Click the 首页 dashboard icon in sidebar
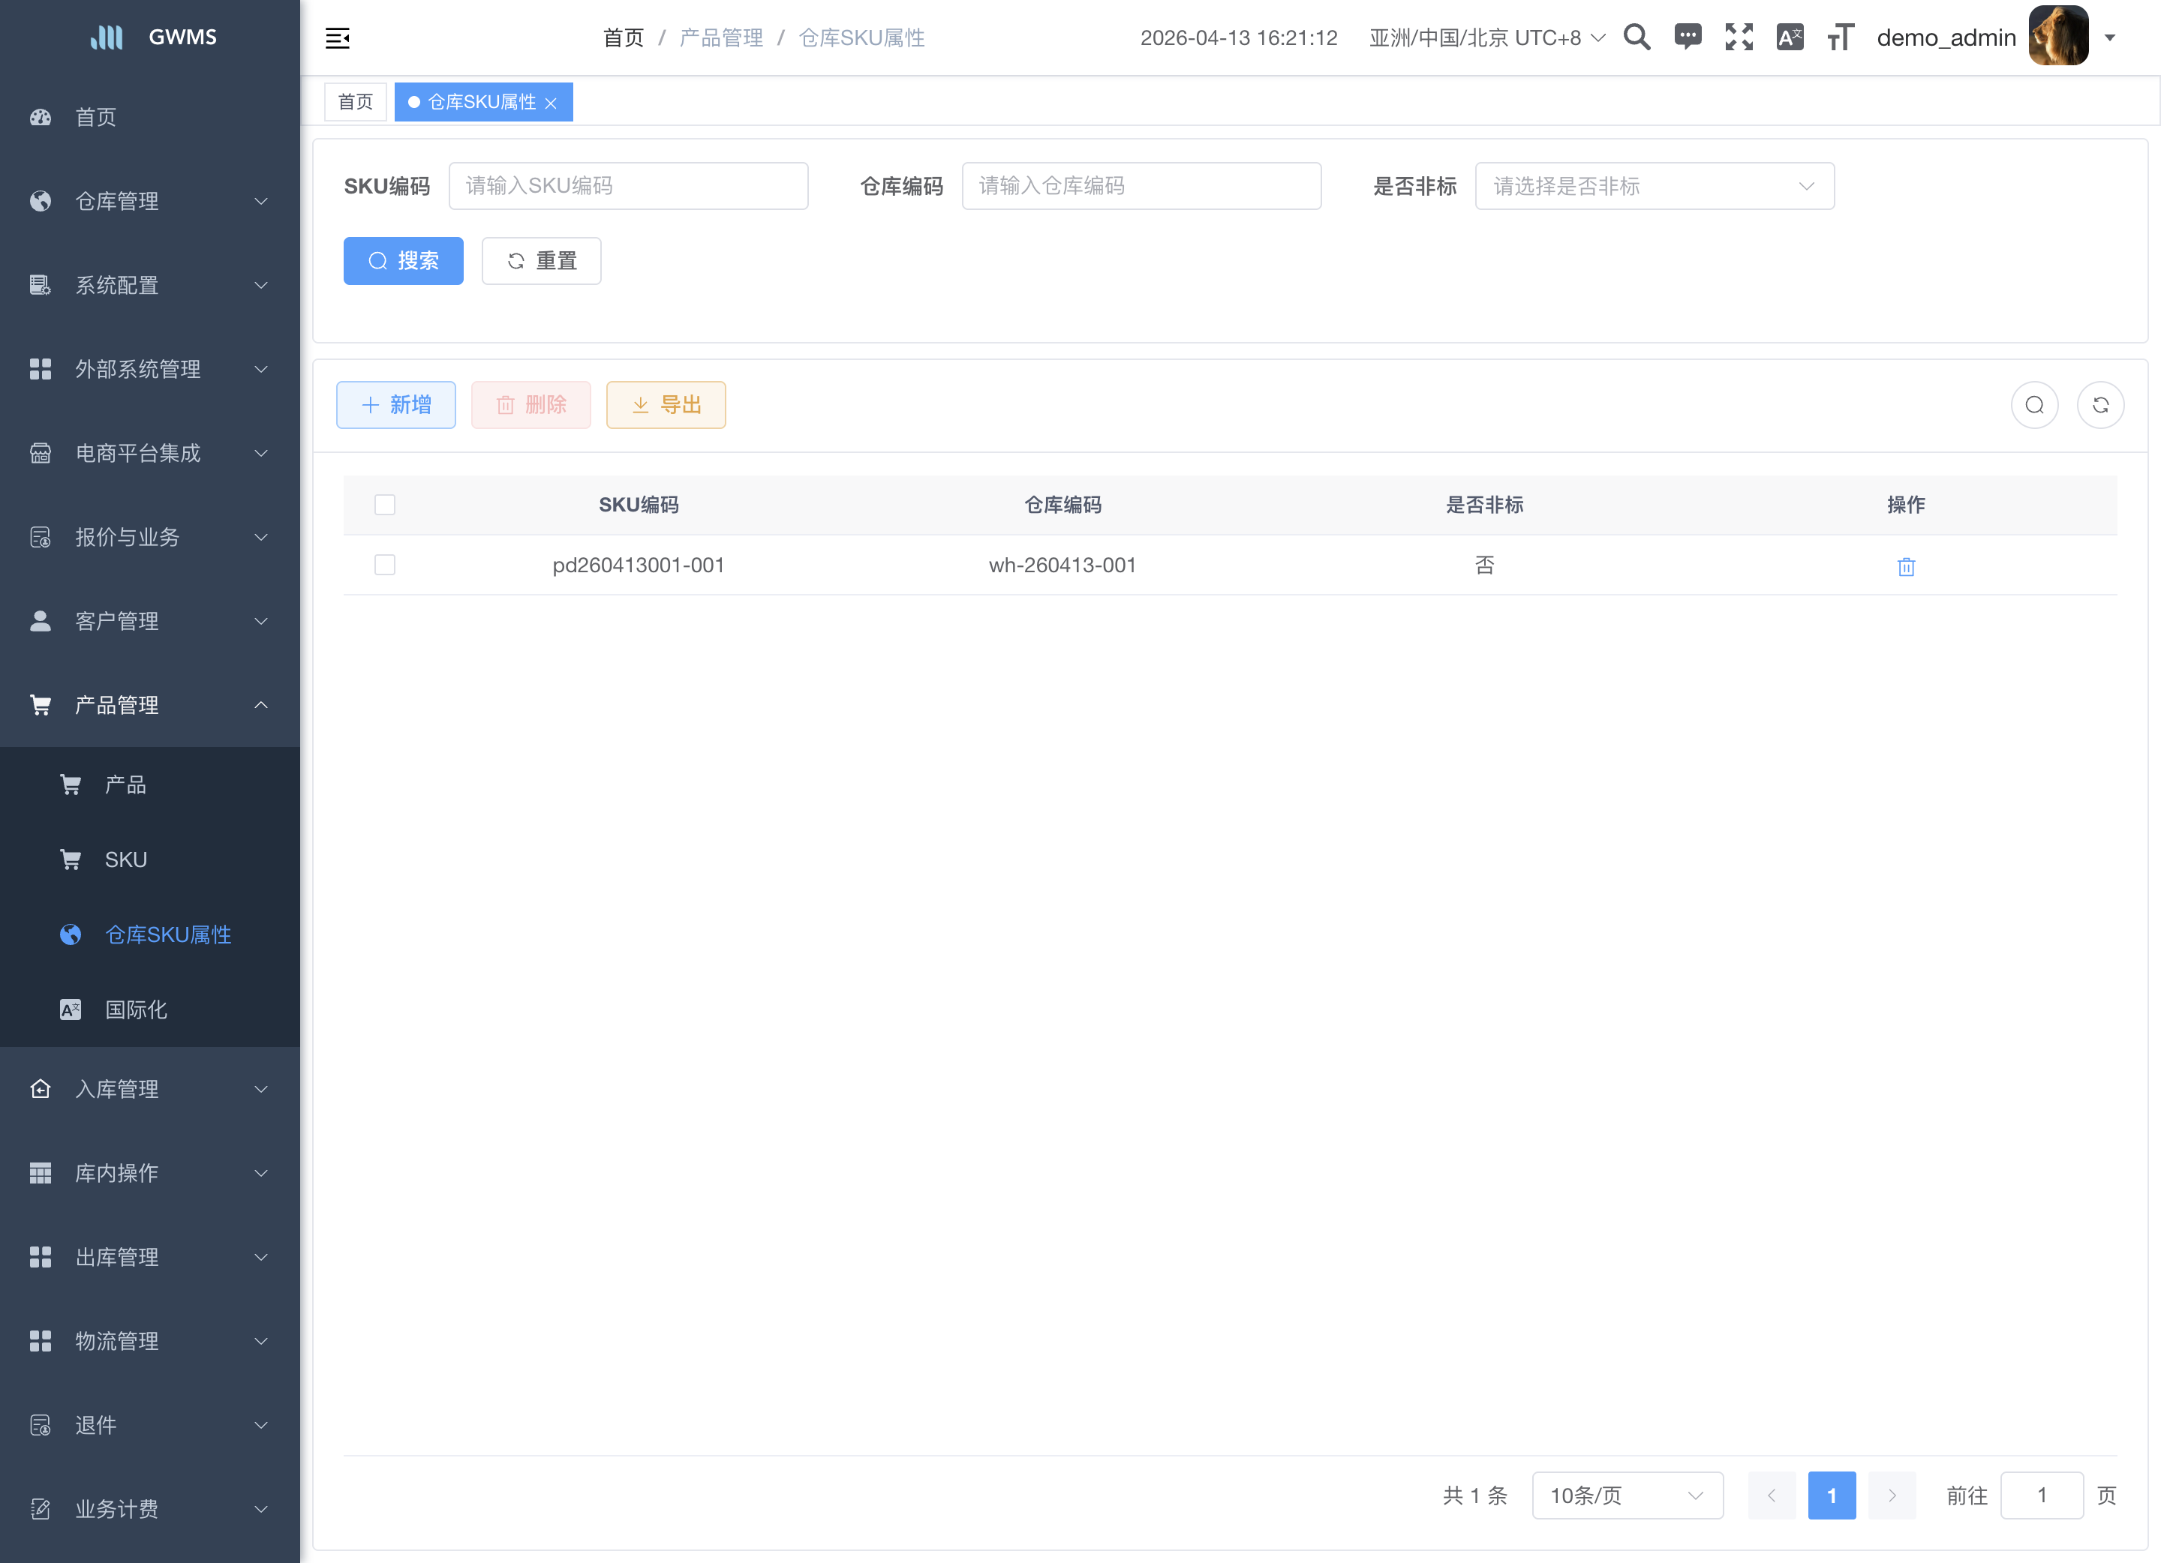This screenshot has height=1563, width=2161. coord(40,117)
